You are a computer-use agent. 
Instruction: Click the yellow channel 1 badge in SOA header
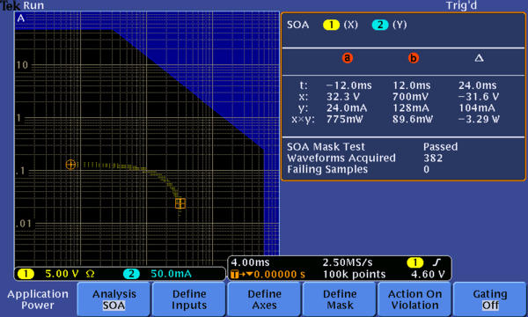click(x=331, y=25)
